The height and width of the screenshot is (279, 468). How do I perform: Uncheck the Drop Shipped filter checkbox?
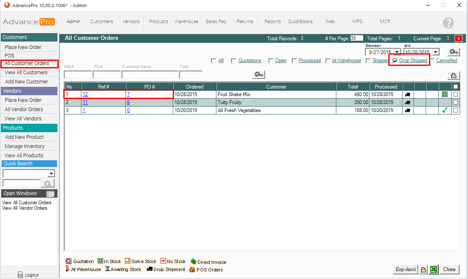395,61
